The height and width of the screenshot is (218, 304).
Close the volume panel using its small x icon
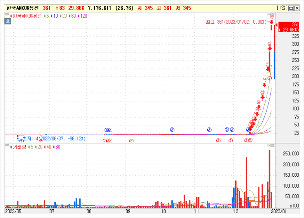point(273,146)
